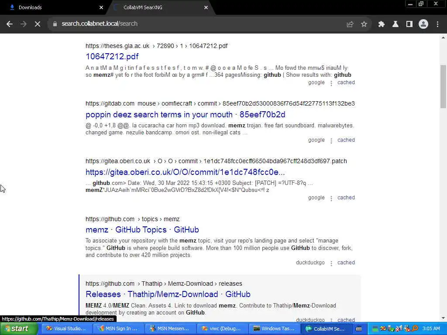Open the Windows Start menu
The image size is (447, 335).
19,328
